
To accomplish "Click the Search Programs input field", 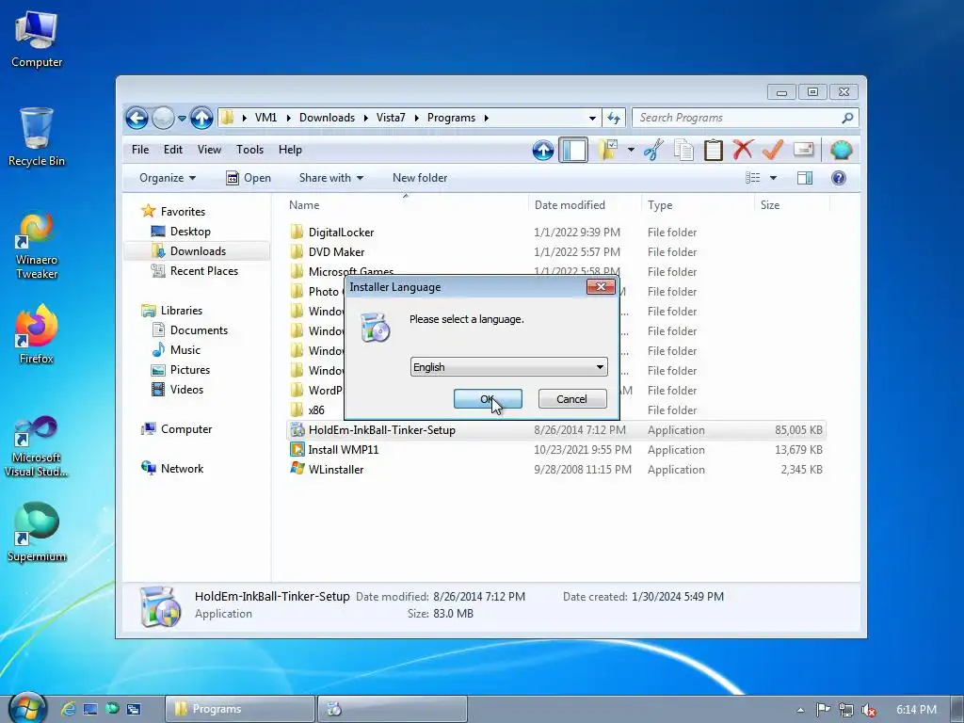I will pos(736,118).
